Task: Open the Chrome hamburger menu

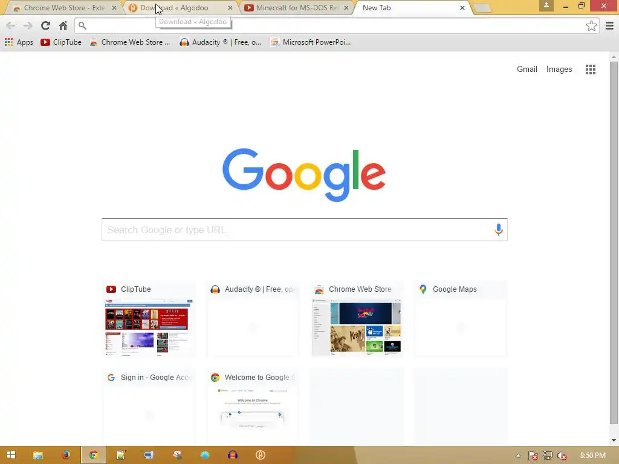Action: click(609, 26)
